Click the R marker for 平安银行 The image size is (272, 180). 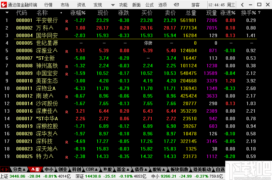pos(67,21)
